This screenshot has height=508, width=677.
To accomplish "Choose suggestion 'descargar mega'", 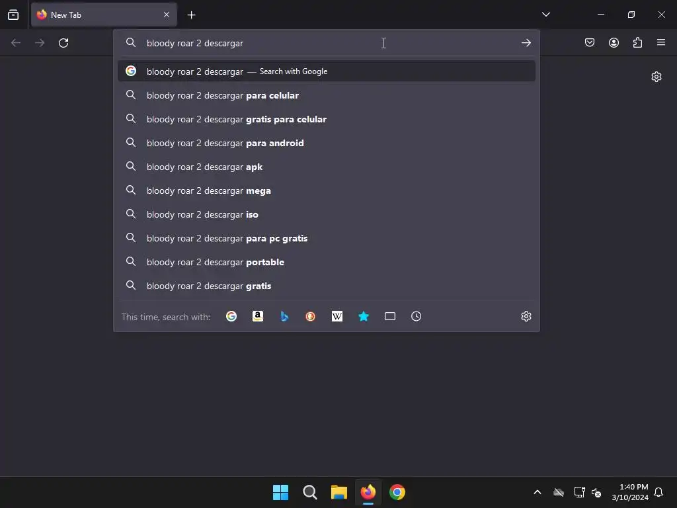I will (327, 190).
